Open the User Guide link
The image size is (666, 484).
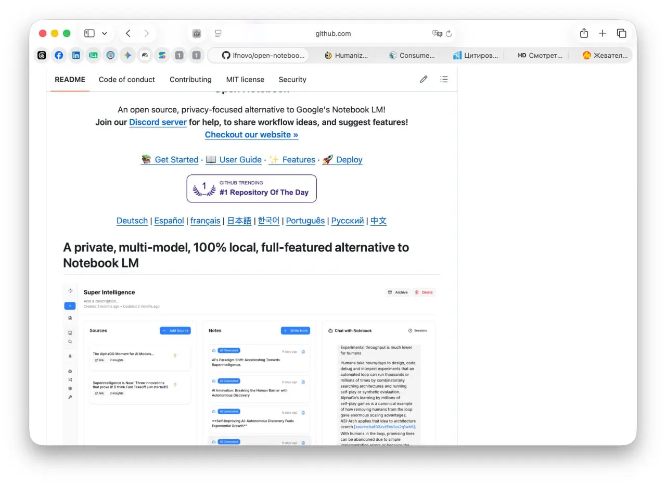[x=234, y=160]
